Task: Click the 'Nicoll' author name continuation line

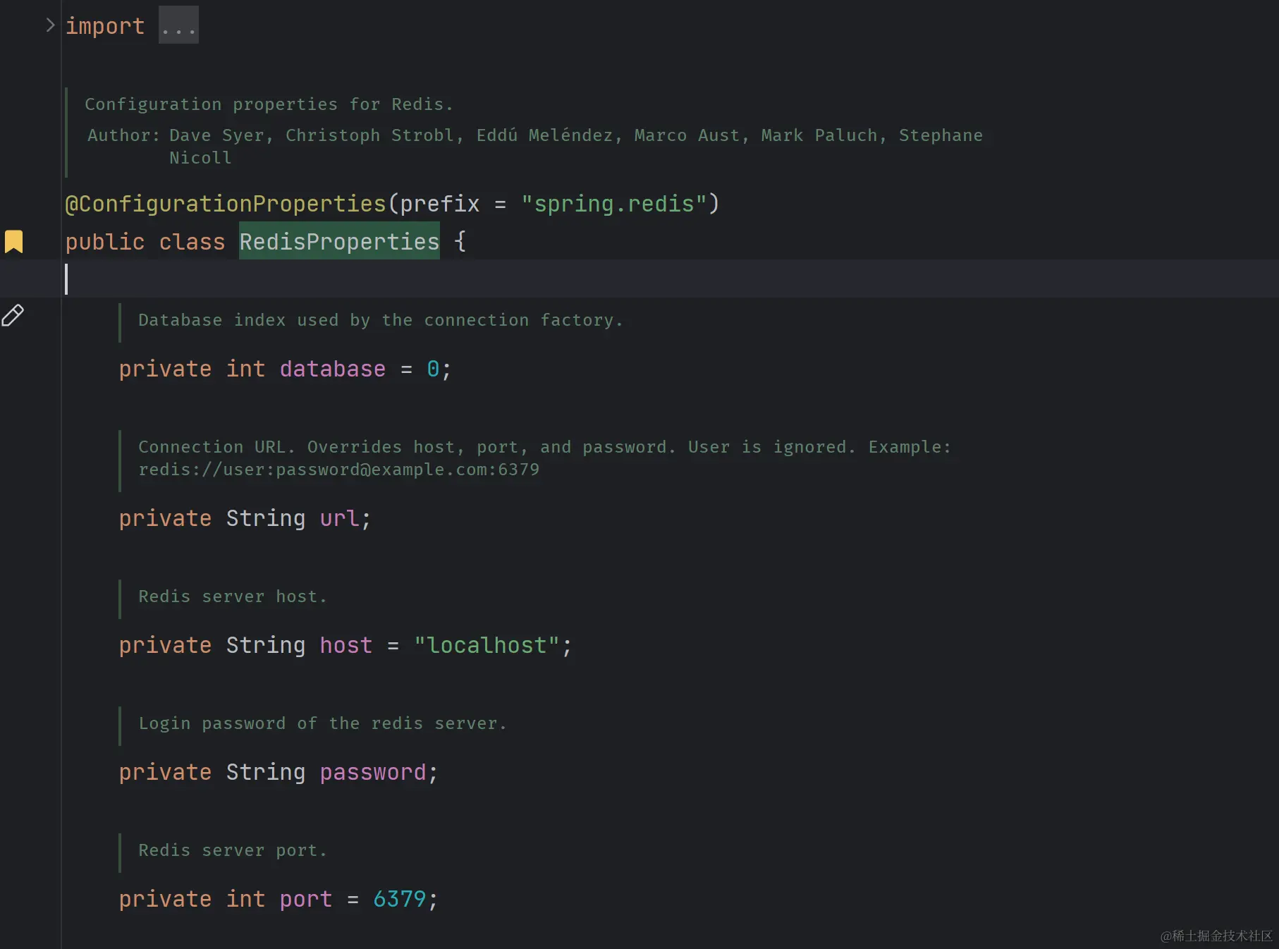Action: (200, 158)
